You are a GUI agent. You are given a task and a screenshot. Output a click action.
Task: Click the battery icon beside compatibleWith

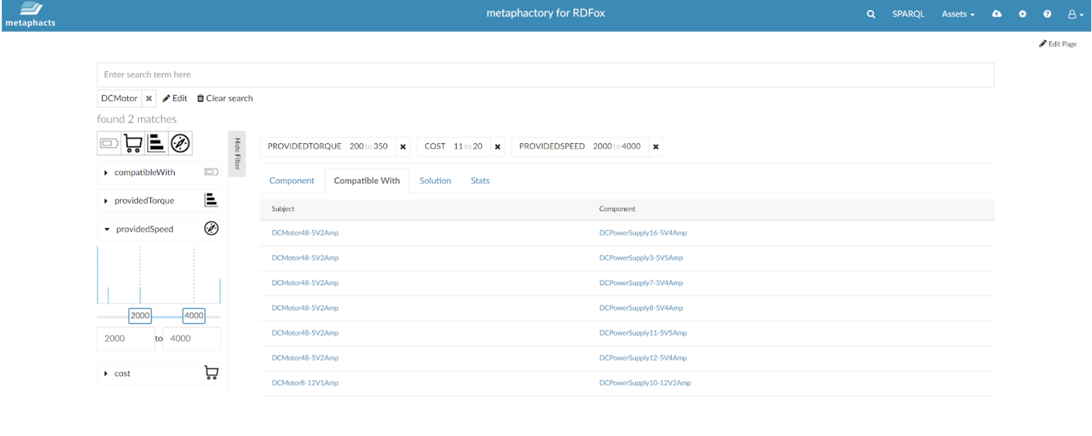211,172
